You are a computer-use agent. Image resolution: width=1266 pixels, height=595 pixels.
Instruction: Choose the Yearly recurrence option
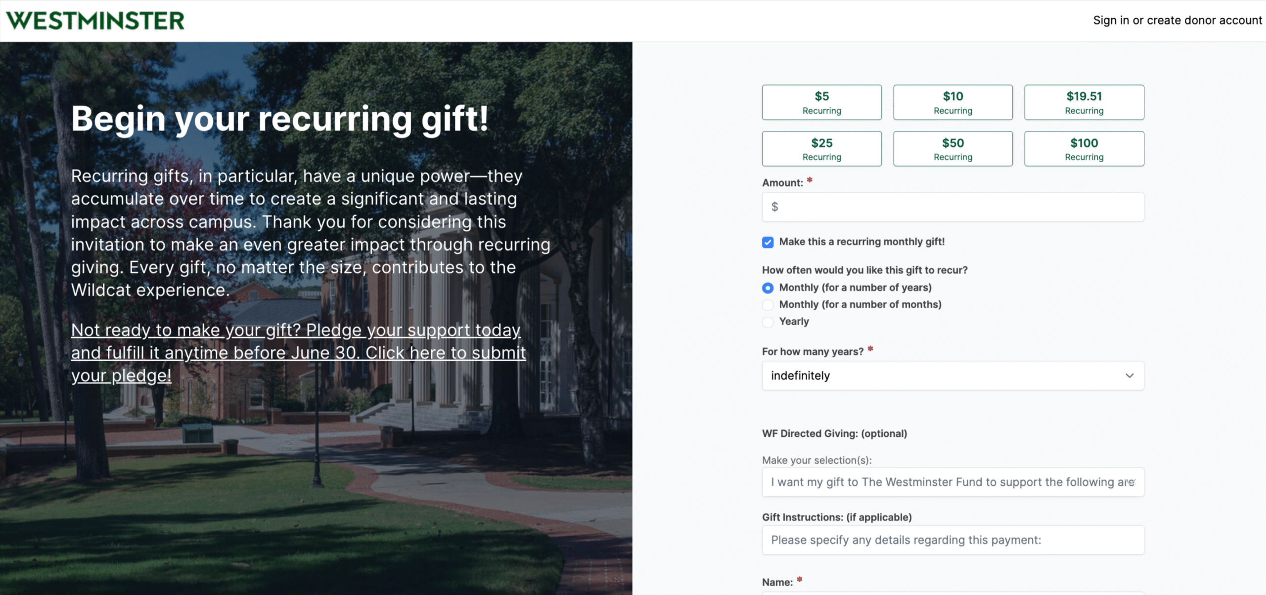(768, 322)
